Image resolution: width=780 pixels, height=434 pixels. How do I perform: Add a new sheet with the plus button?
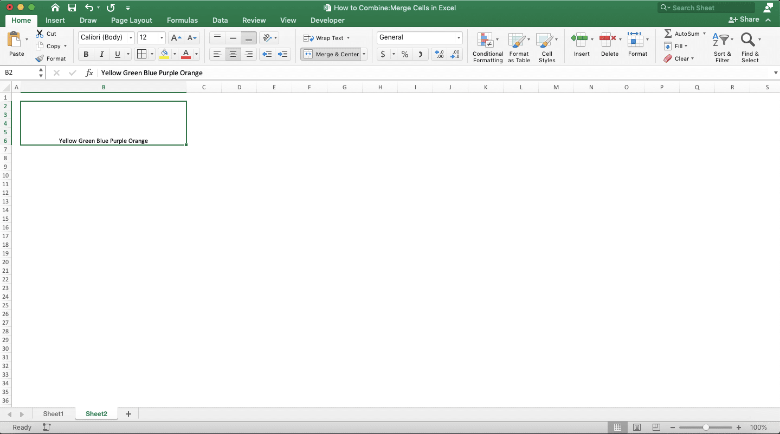tap(128, 414)
